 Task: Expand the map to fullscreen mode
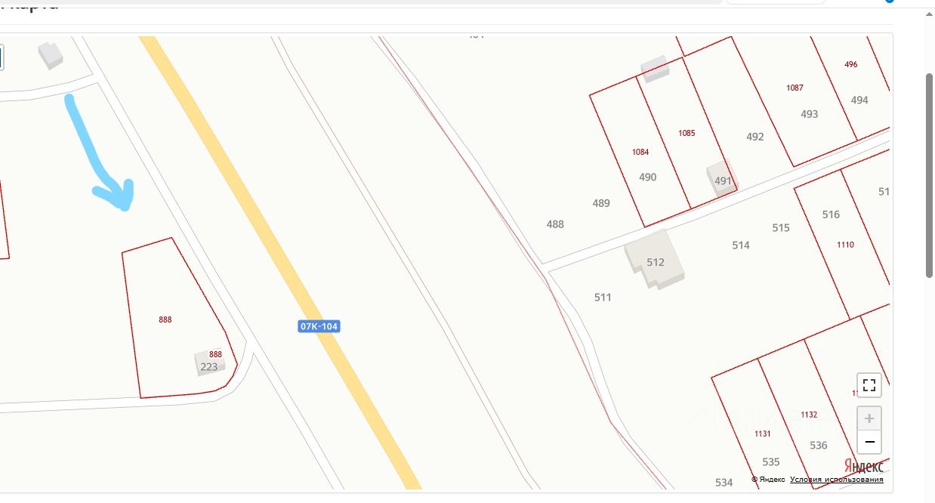(869, 384)
